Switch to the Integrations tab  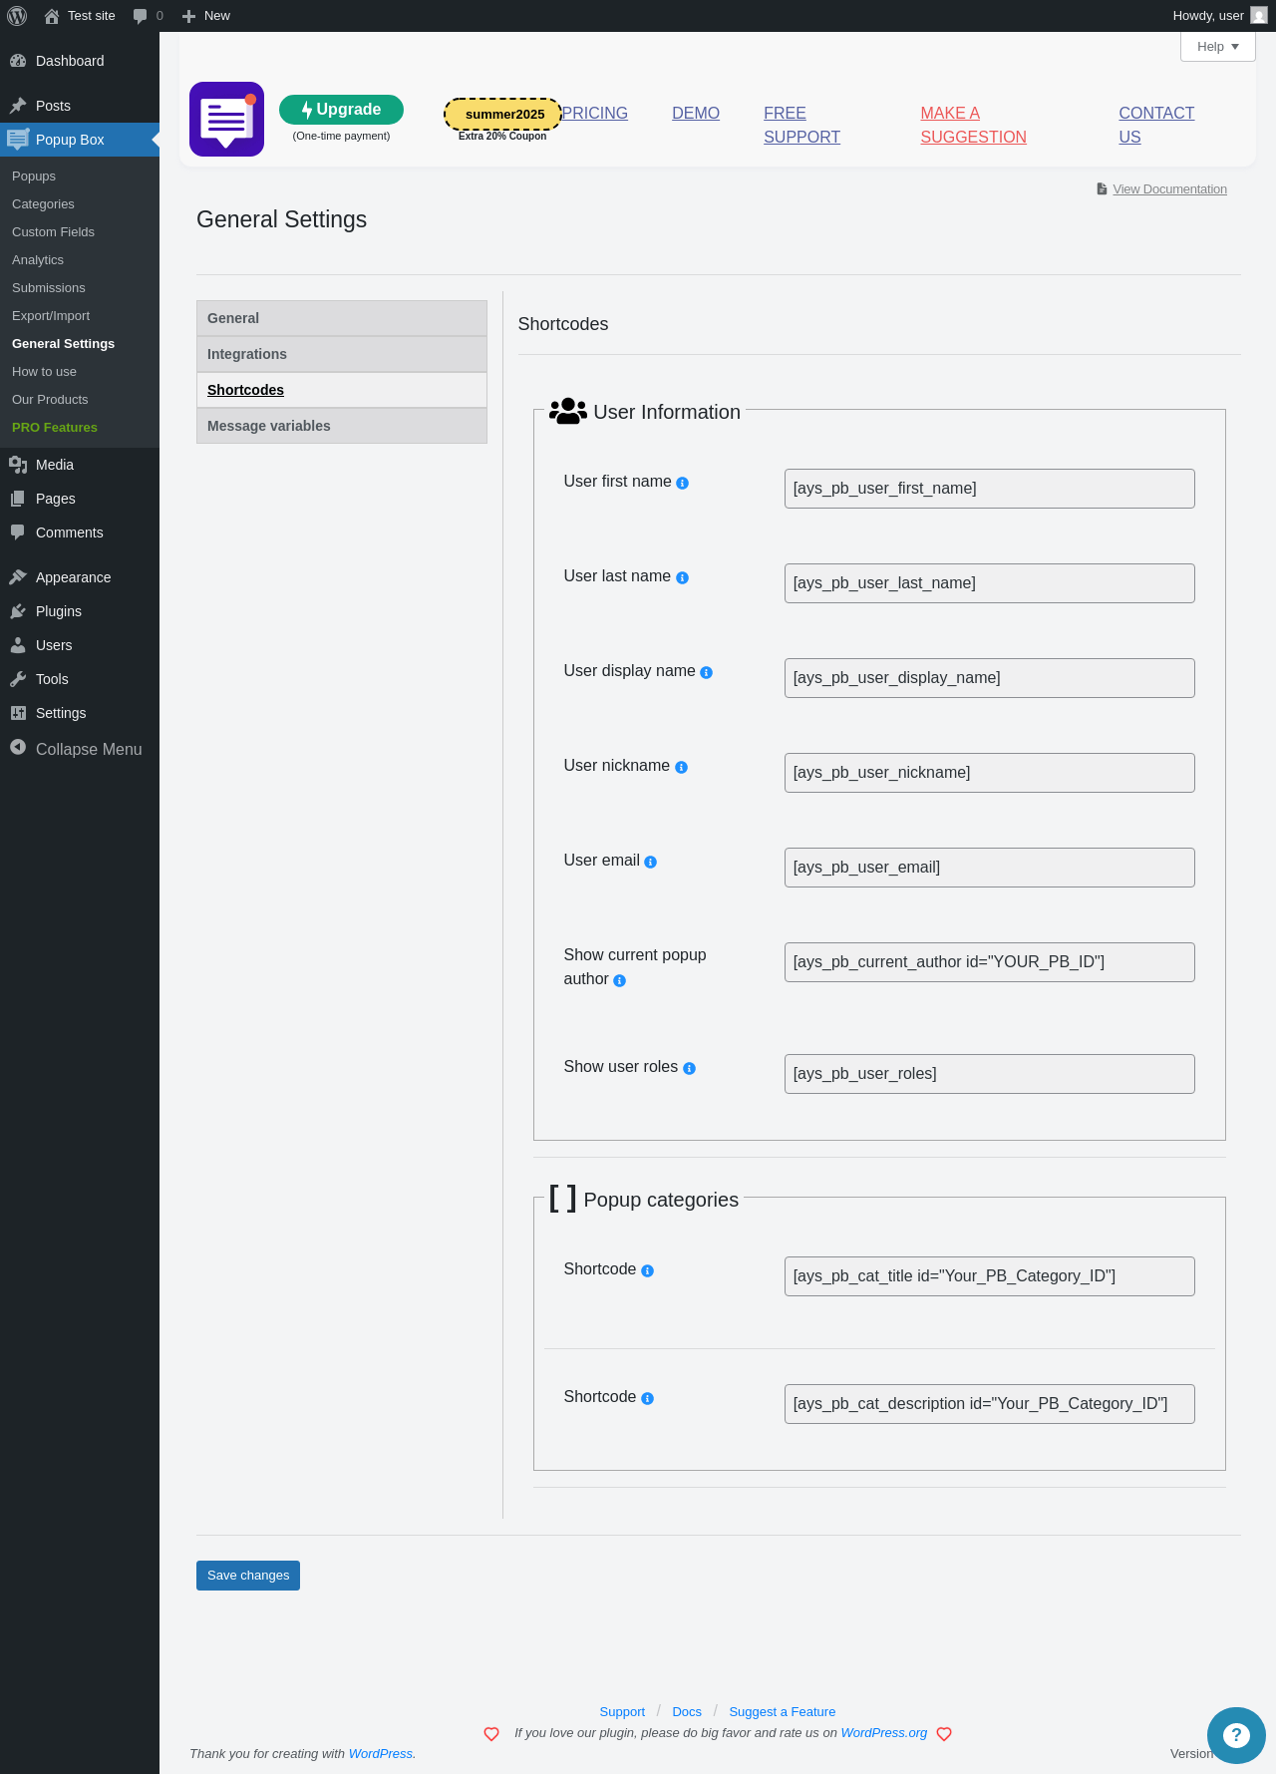[x=342, y=354]
